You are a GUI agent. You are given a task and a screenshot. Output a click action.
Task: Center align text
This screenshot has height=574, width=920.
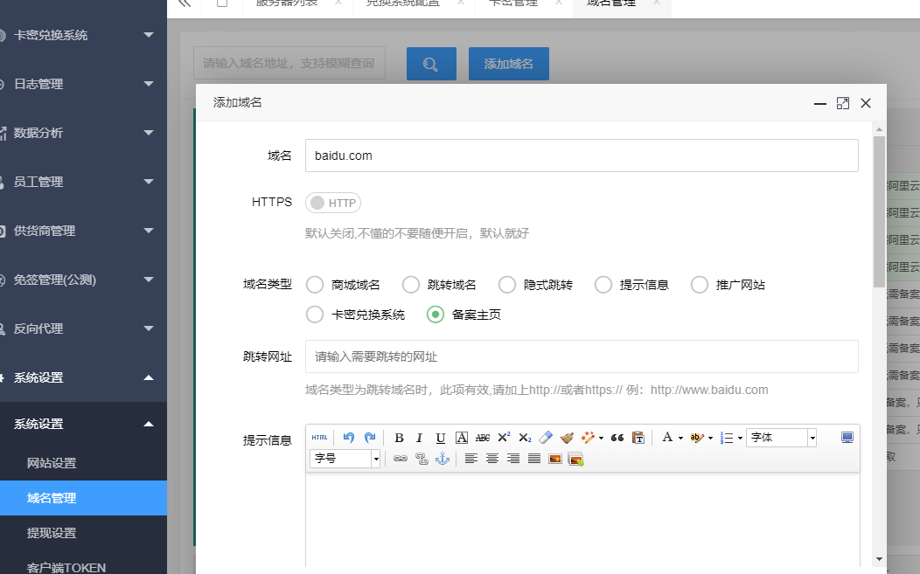pyautogui.click(x=491, y=459)
